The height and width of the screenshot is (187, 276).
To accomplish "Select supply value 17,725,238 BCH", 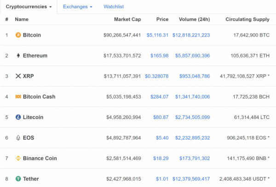I will pyautogui.click(x=251, y=96).
